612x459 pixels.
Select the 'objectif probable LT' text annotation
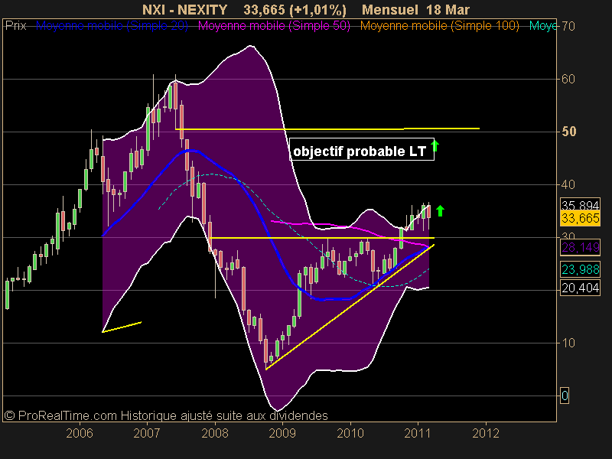point(361,149)
